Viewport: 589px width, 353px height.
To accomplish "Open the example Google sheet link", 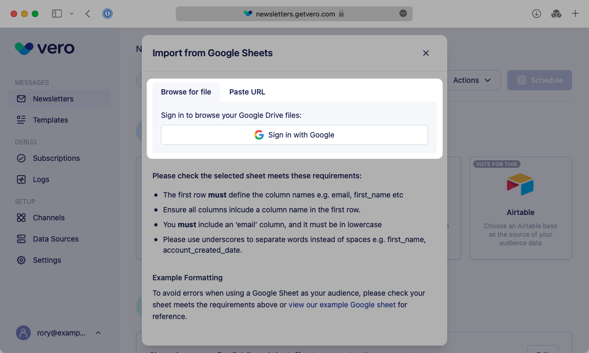I will coord(342,305).
